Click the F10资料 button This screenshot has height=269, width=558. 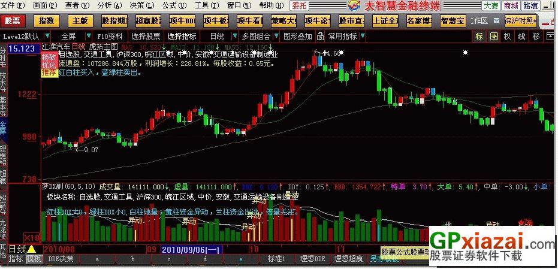[x=110, y=36]
